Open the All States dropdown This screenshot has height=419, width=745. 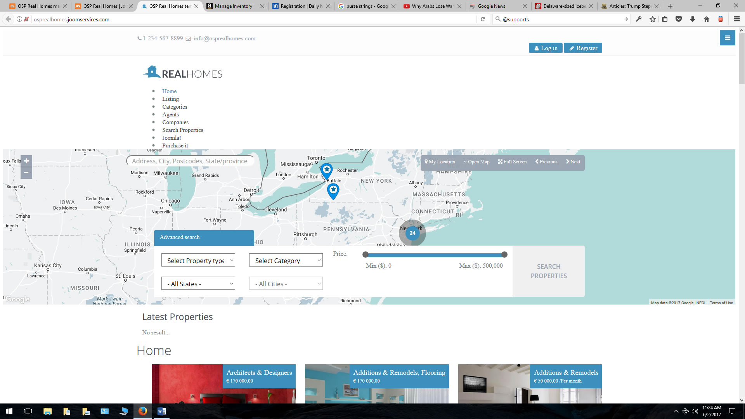198,284
